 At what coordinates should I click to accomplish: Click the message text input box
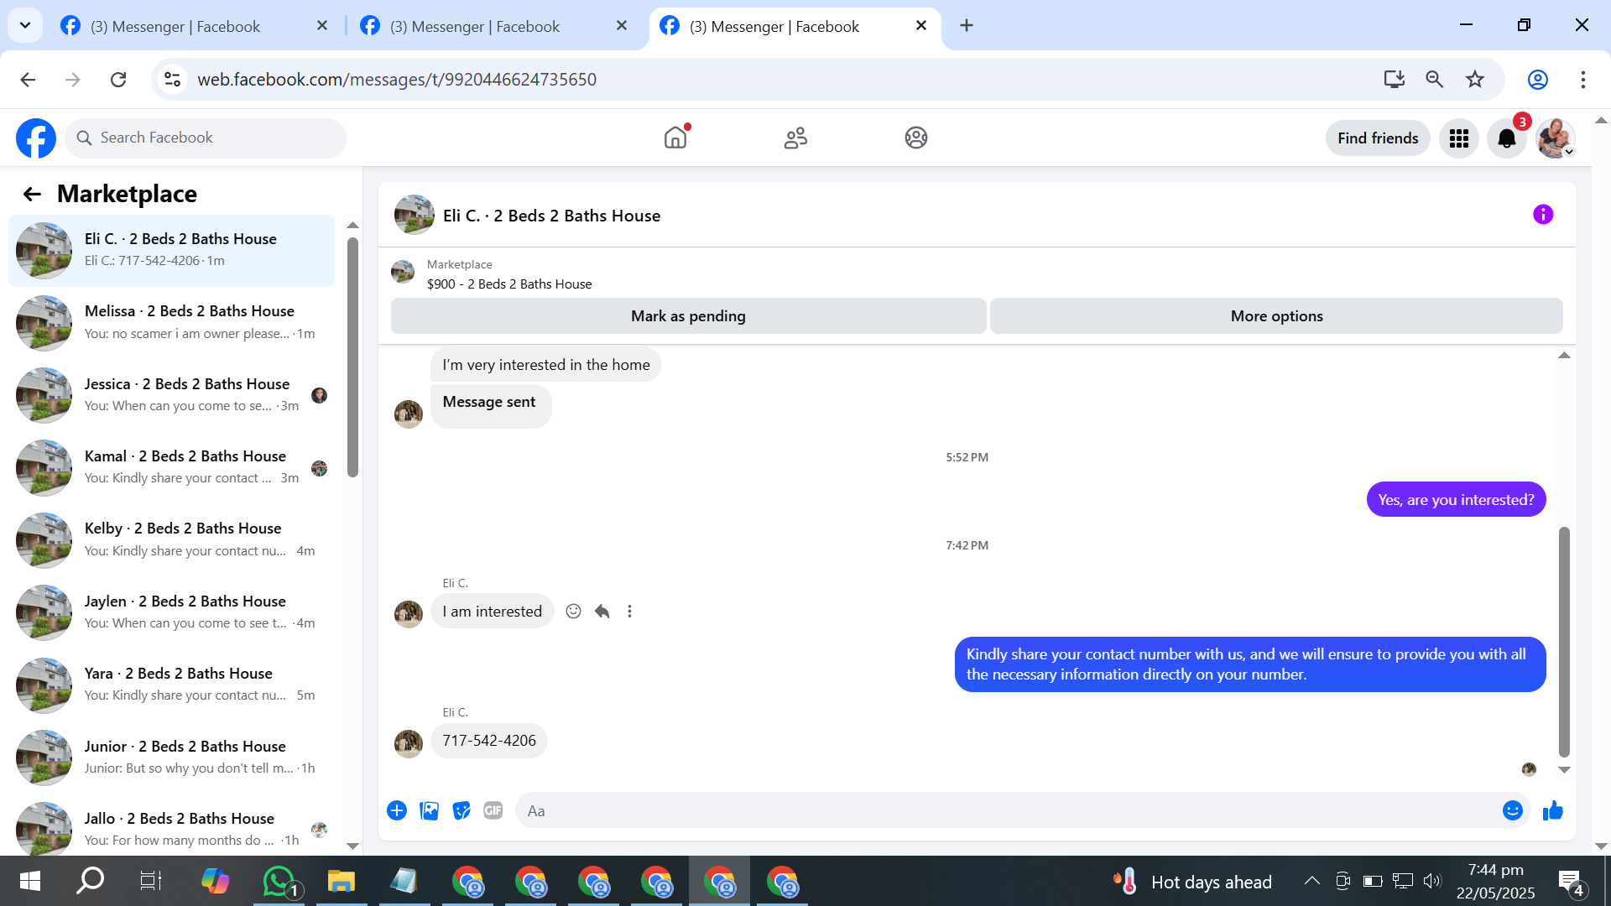1007,810
